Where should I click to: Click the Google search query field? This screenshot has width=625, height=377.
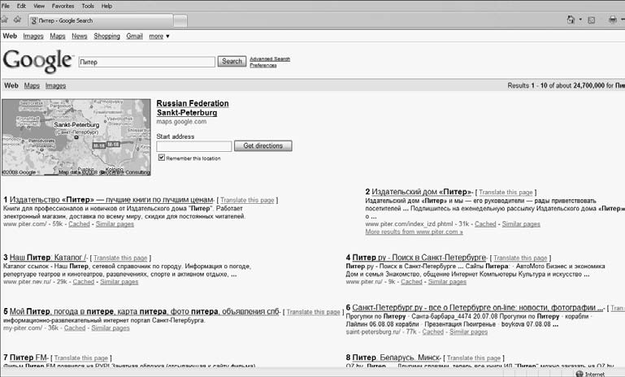(x=146, y=62)
